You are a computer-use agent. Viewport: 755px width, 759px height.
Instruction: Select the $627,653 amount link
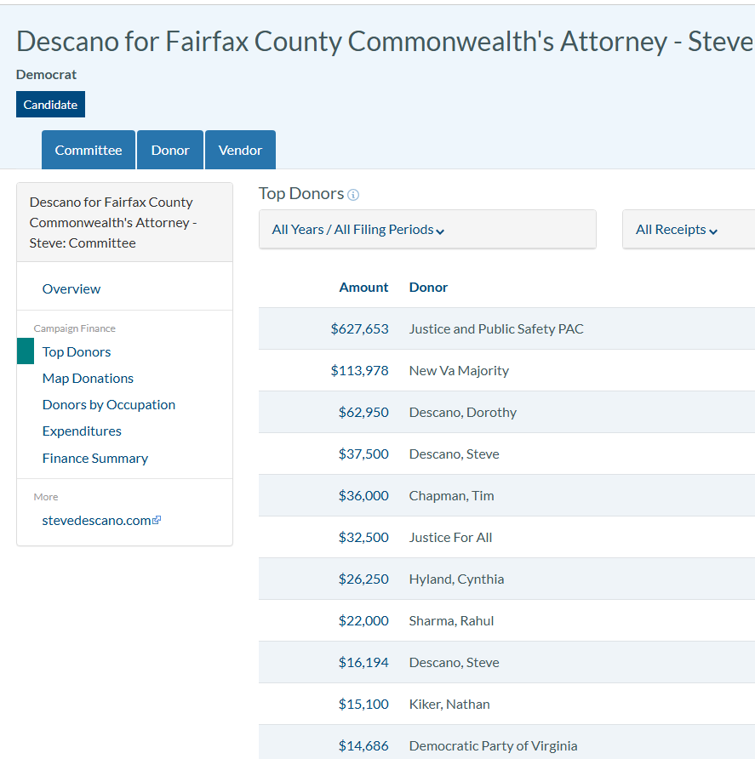pos(363,328)
